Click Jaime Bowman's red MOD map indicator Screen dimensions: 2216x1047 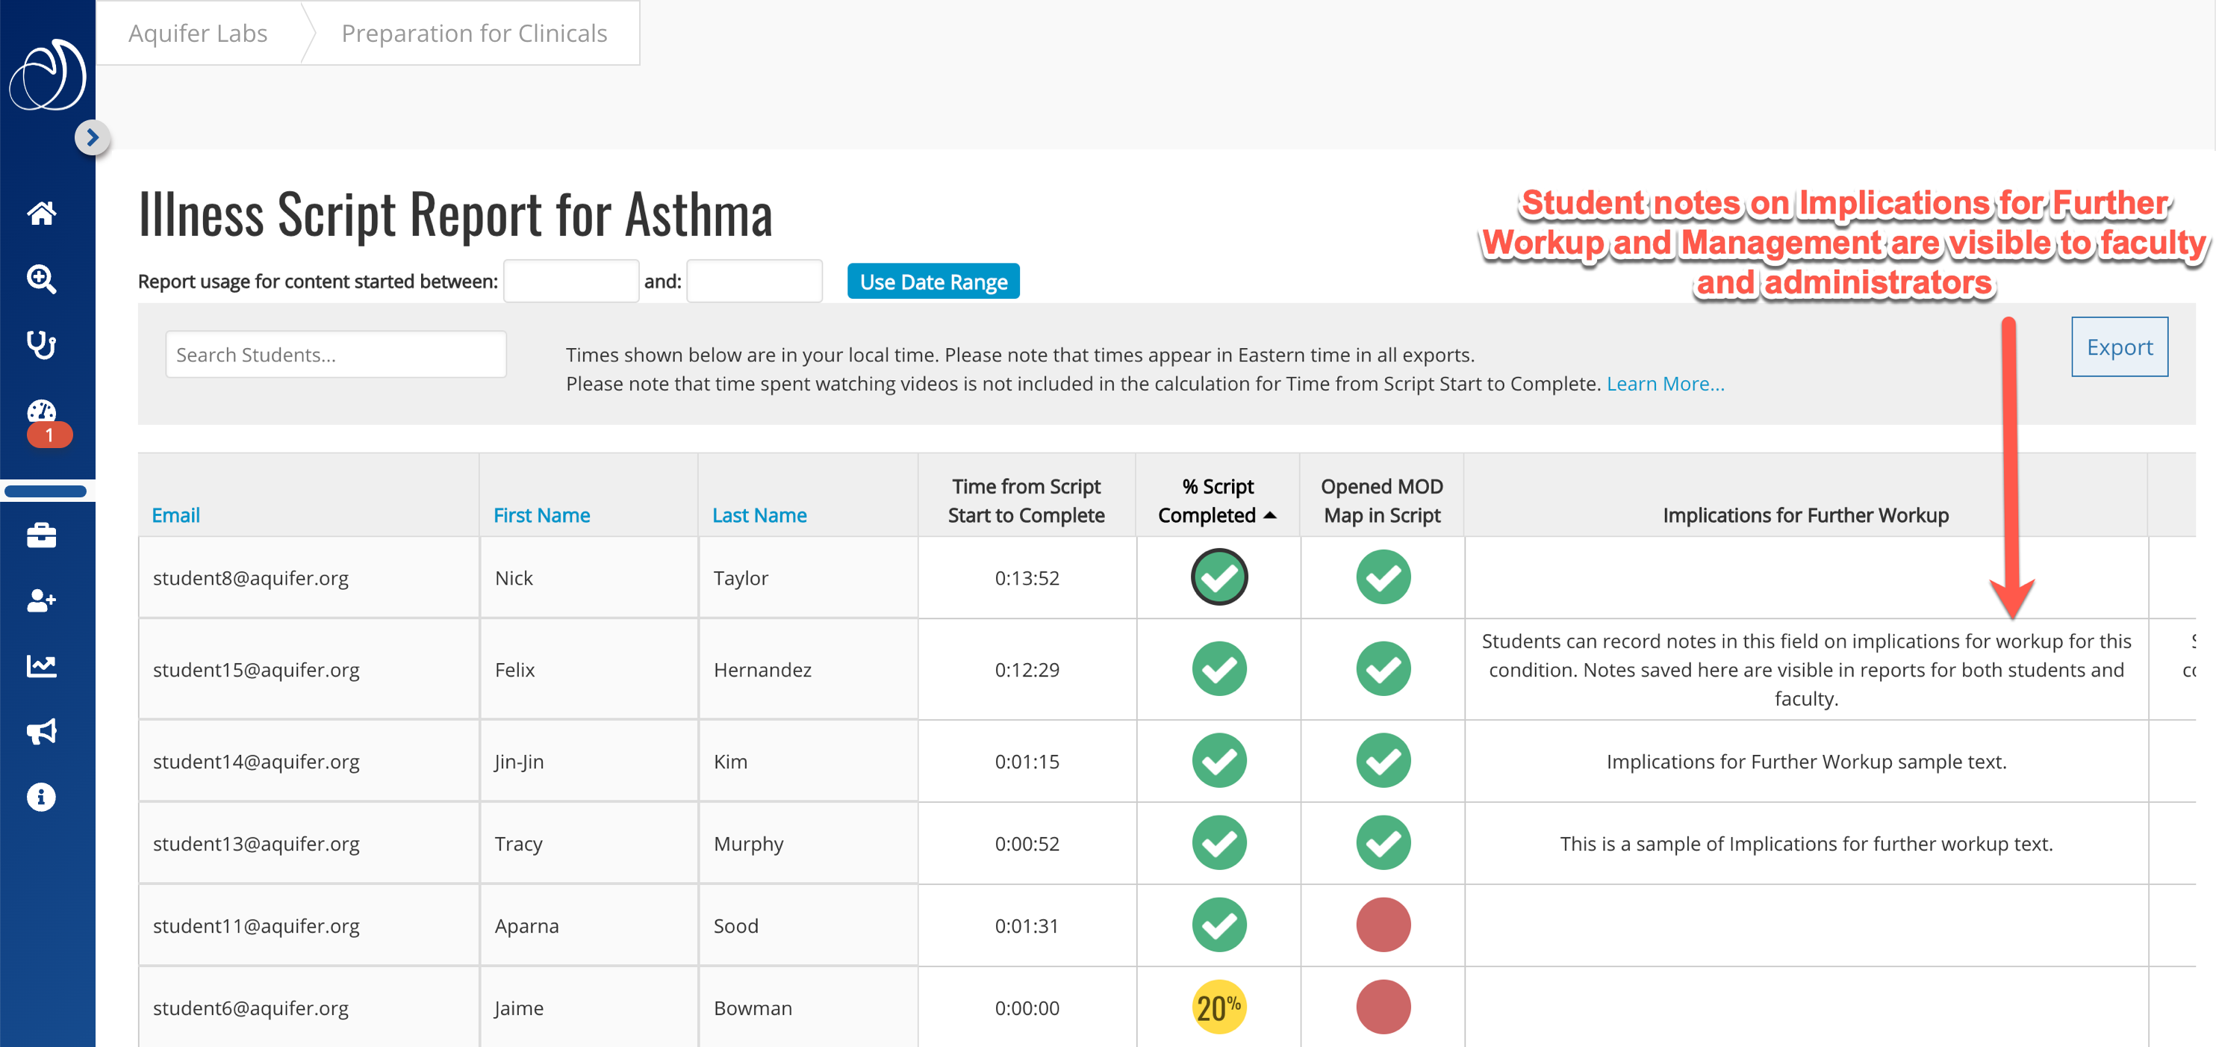pyautogui.click(x=1384, y=1007)
